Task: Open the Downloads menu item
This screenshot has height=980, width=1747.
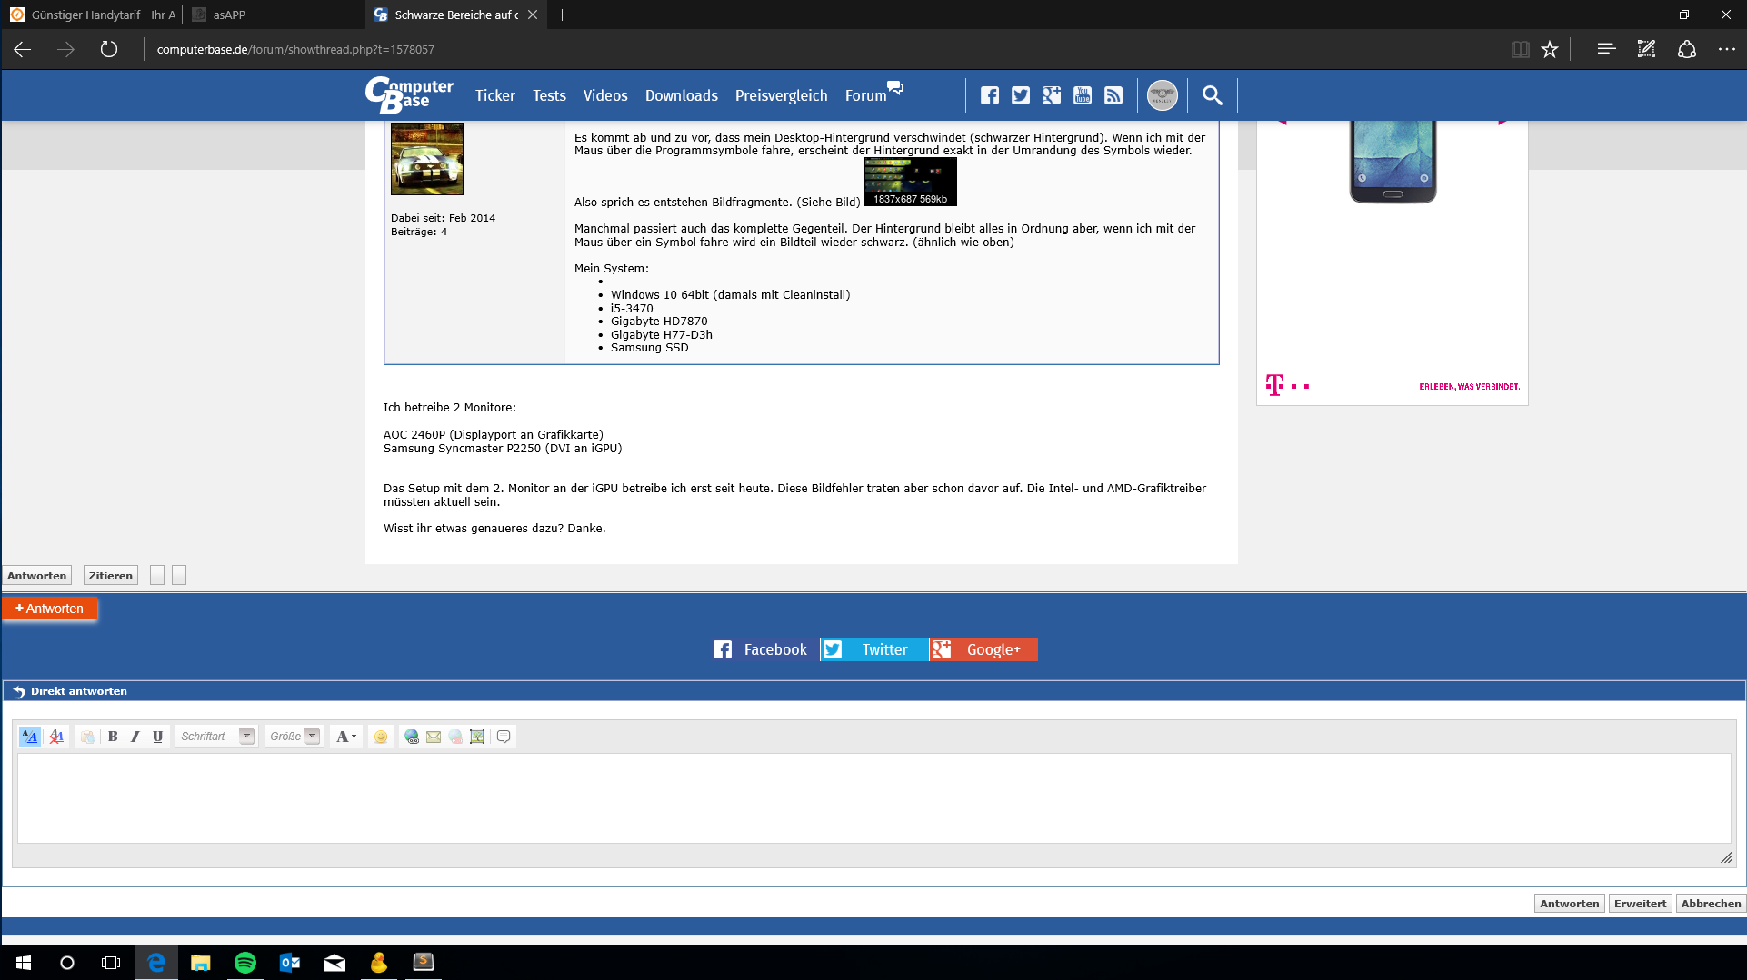Action: (682, 95)
